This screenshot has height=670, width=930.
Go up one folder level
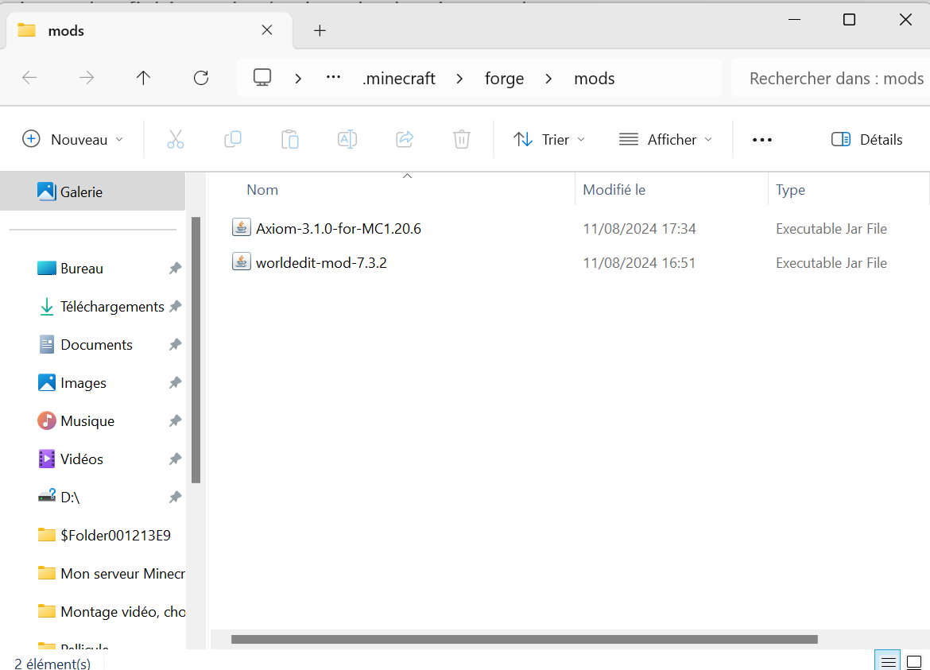pyautogui.click(x=144, y=78)
